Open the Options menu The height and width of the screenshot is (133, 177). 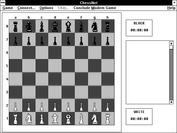(x=46, y=8)
